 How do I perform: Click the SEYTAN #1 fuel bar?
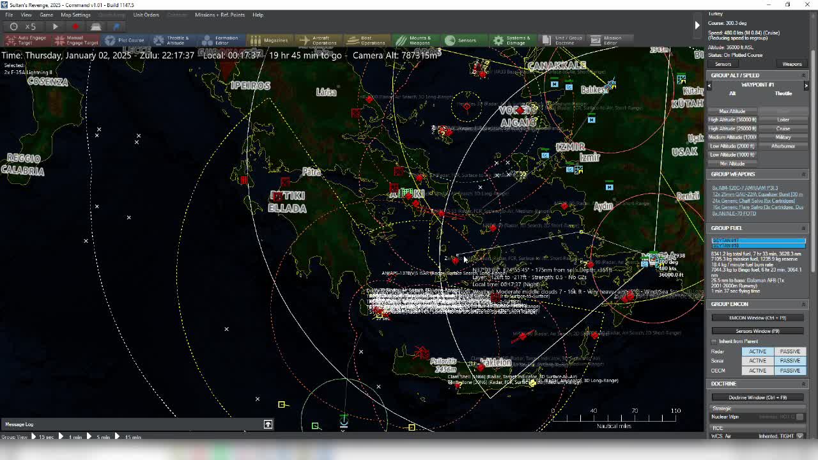pyautogui.click(x=759, y=240)
